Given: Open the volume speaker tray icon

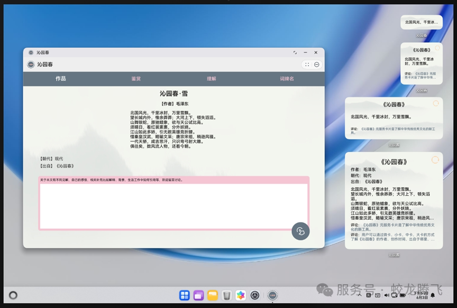Looking at the screenshot, I should [x=387, y=295].
